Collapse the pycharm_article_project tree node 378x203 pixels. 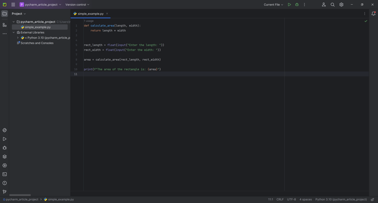14,22
